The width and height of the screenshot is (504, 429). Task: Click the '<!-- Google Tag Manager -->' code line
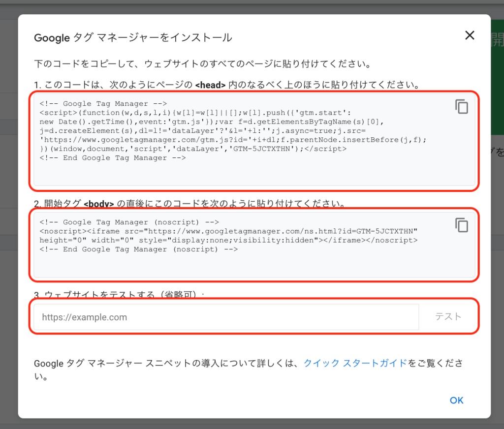(103, 103)
